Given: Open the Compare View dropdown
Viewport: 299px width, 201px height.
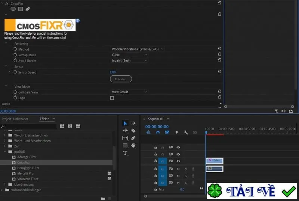Looking at the screenshot, I should pyautogui.click(x=129, y=92).
